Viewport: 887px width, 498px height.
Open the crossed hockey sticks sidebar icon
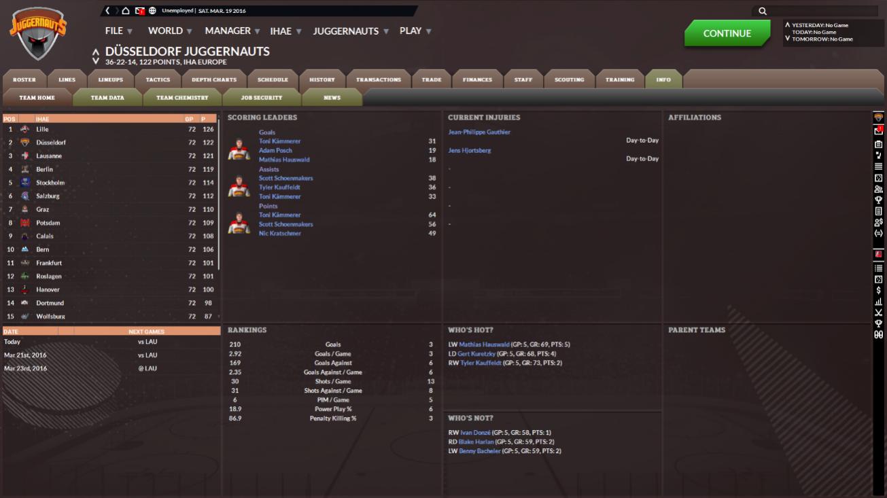(x=878, y=313)
